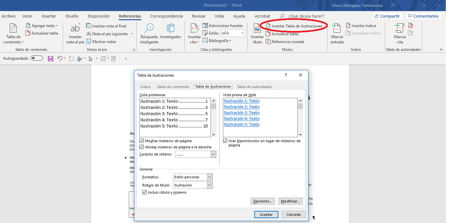Click Actualizar tabla in Títulos group
Image resolution: width=453 pixels, height=223 pixels.
pyautogui.click(x=282, y=34)
